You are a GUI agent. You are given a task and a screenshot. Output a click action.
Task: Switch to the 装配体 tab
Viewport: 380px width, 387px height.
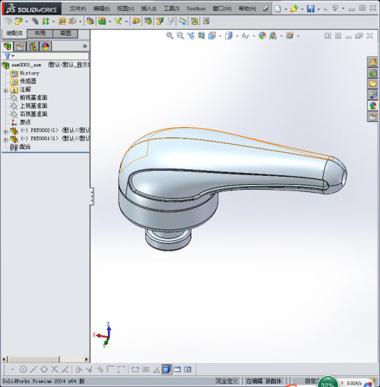[x=15, y=33]
